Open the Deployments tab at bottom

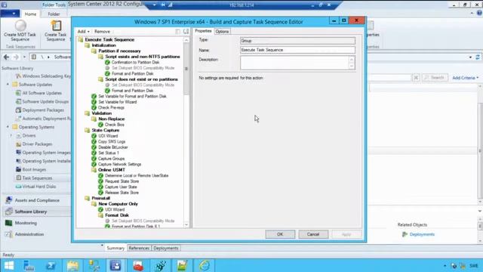pos(166,249)
